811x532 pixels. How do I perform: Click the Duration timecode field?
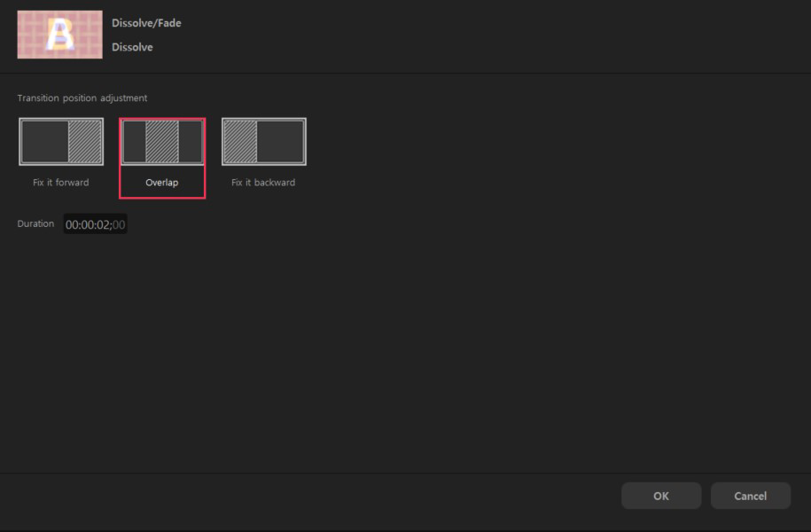point(95,225)
